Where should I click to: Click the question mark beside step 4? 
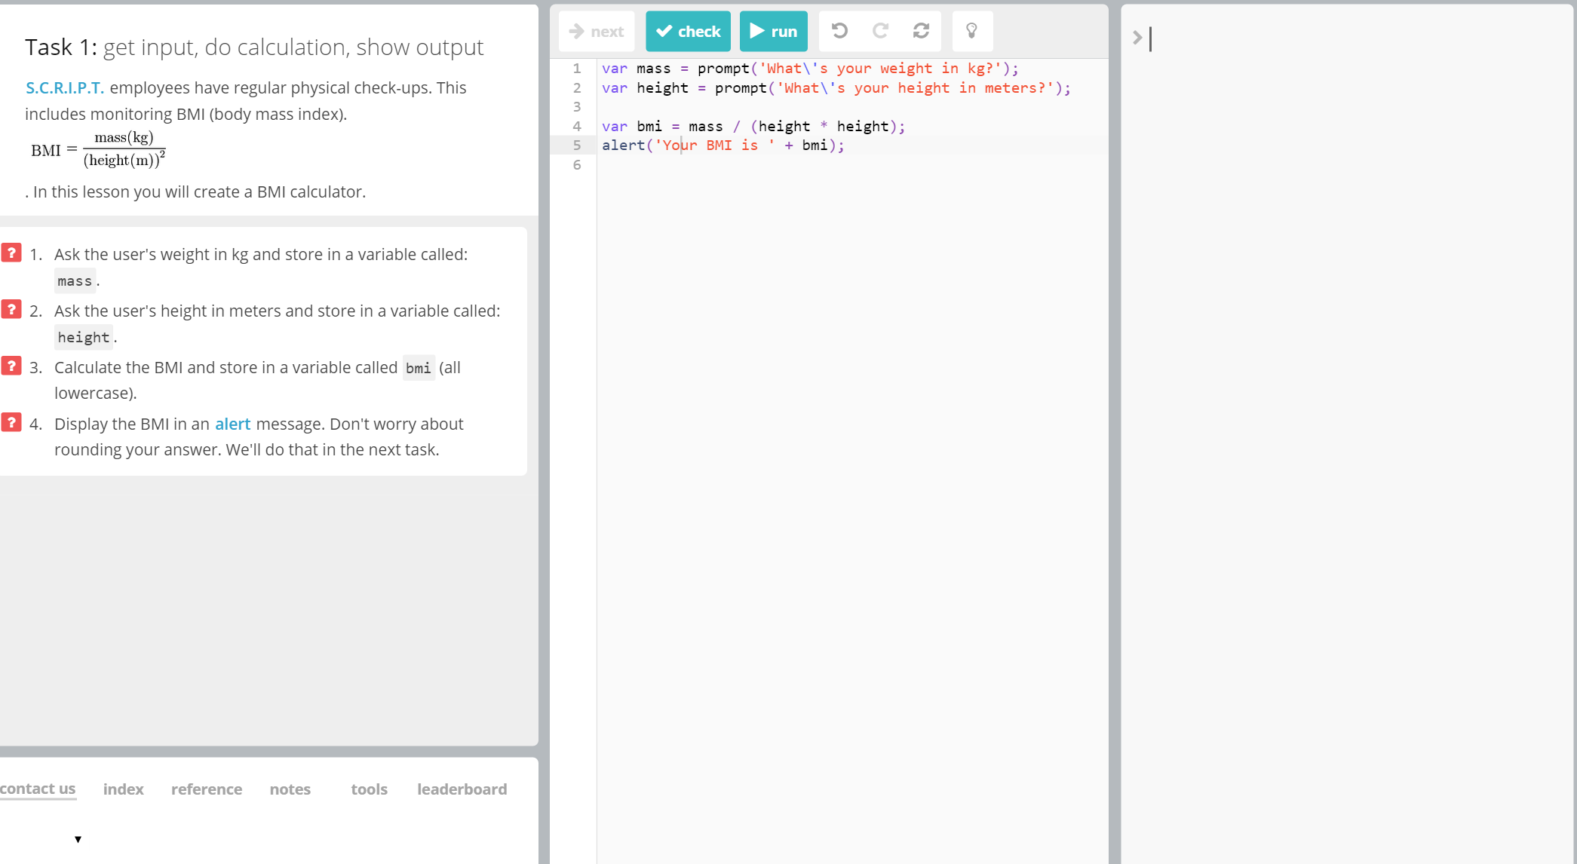pyautogui.click(x=11, y=422)
